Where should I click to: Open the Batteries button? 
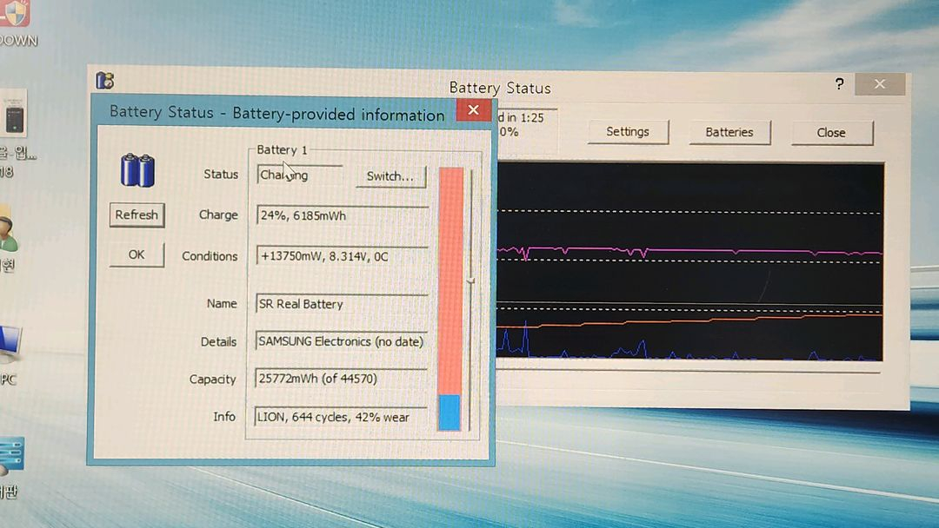pyautogui.click(x=729, y=132)
